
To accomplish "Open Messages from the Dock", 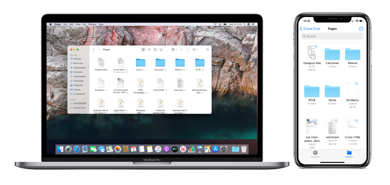I will point(101,149).
